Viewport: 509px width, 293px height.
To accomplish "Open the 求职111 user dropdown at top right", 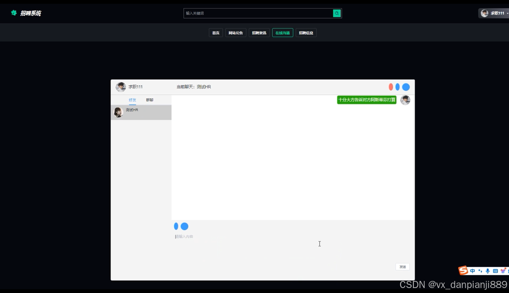I will click(494, 13).
